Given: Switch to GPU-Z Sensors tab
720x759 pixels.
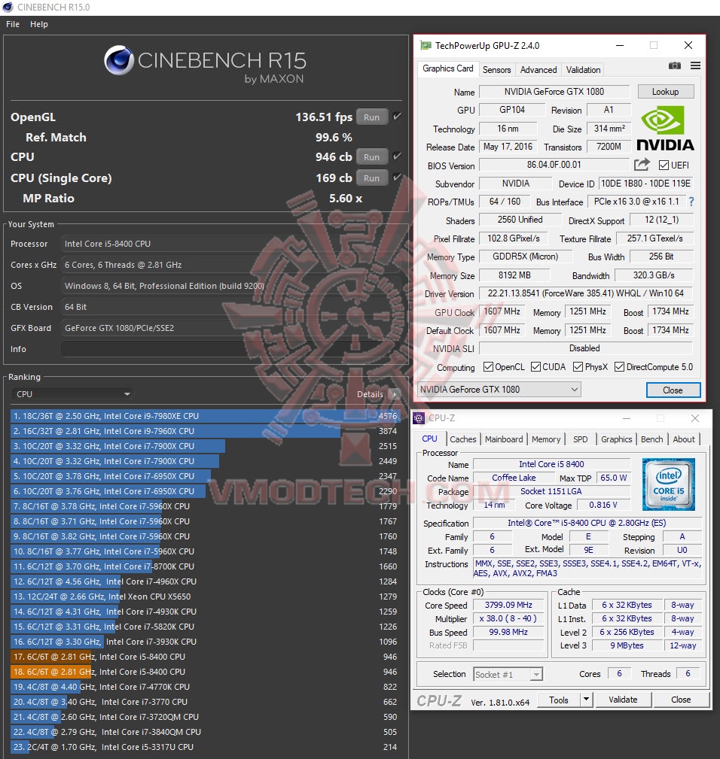Looking at the screenshot, I should pos(496,70).
